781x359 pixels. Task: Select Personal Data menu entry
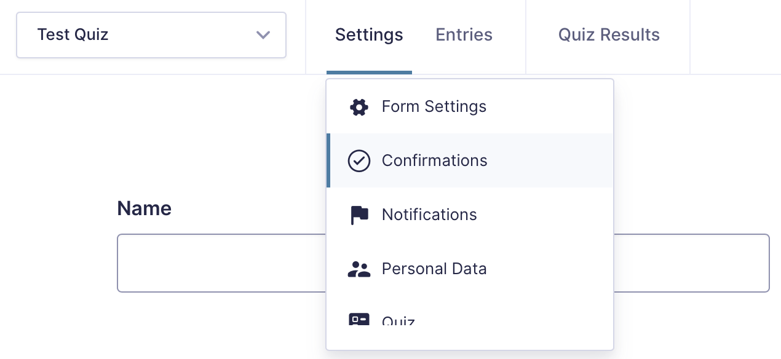point(434,269)
